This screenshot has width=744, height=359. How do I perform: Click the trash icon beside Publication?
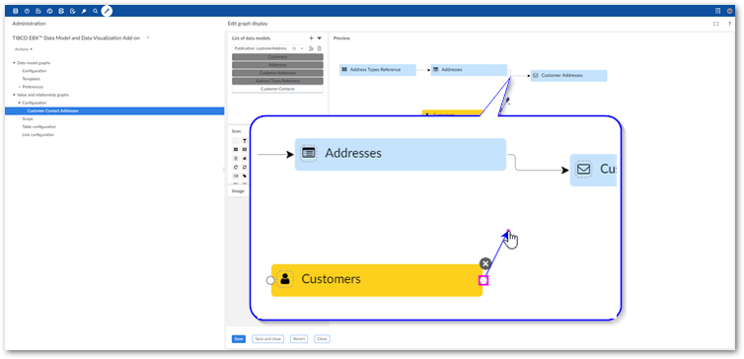320,48
